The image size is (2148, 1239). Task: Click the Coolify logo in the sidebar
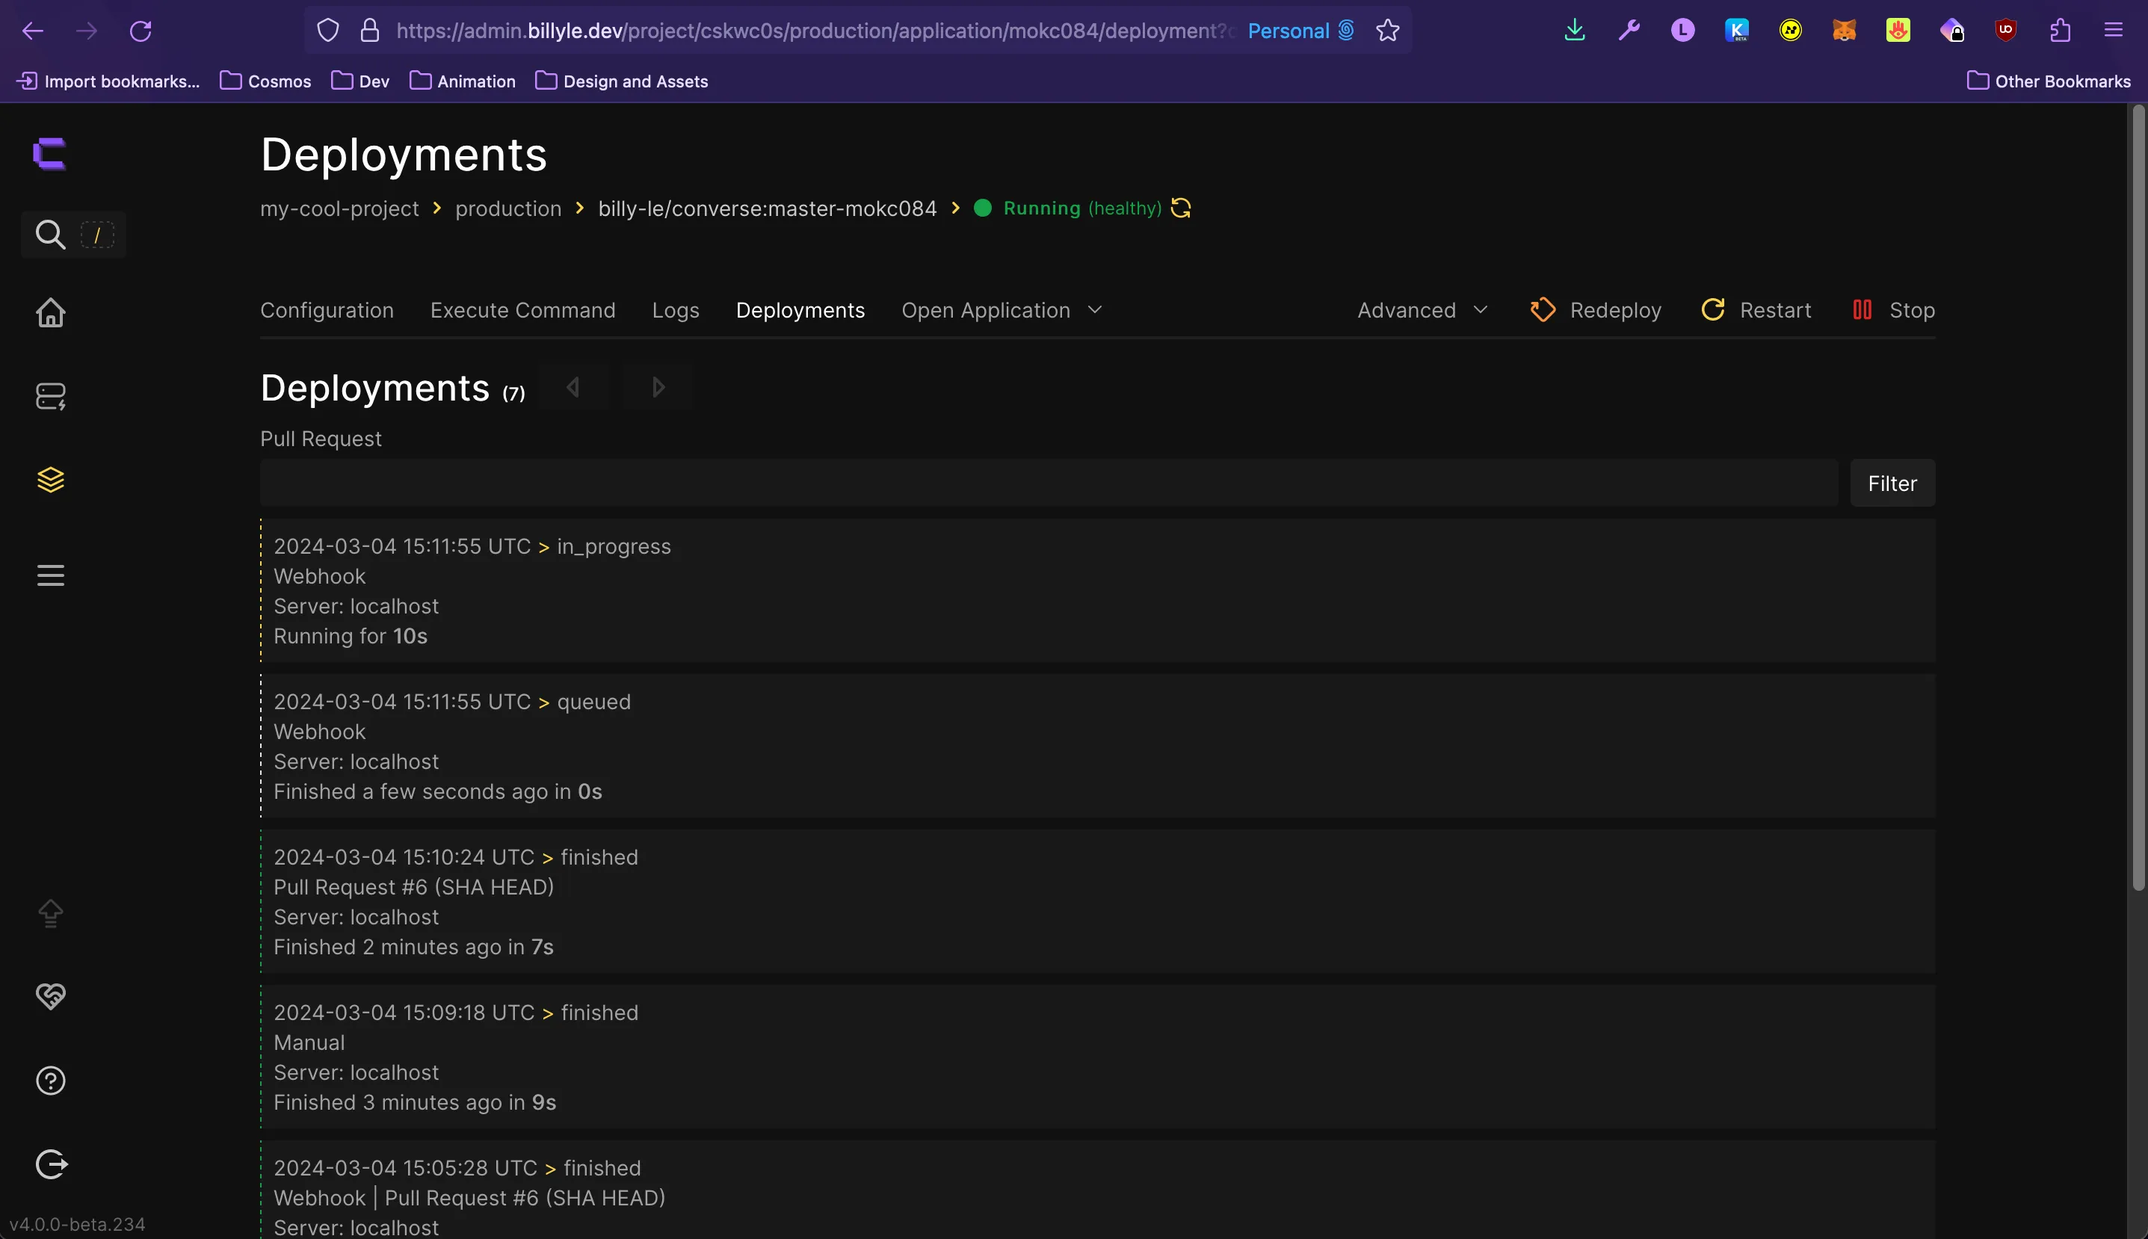pyautogui.click(x=49, y=154)
